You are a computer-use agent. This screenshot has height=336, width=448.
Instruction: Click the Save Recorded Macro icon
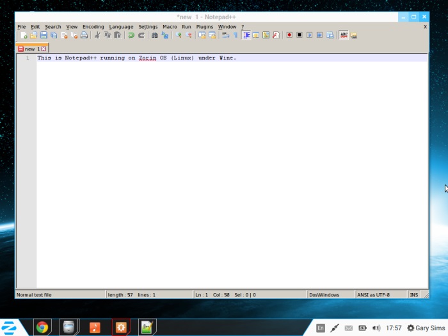point(330,35)
